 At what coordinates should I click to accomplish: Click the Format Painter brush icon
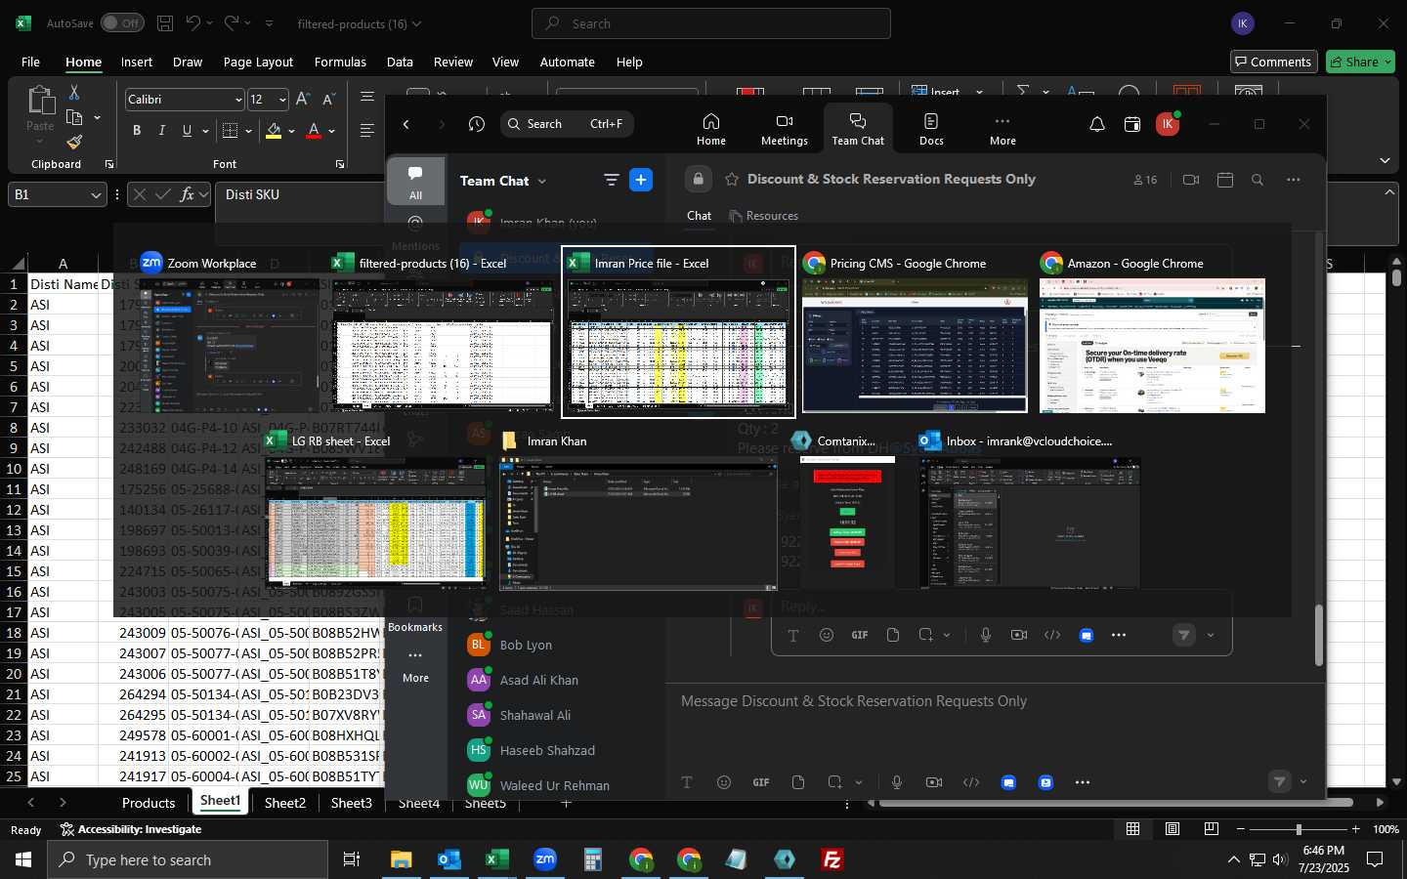(74, 143)
